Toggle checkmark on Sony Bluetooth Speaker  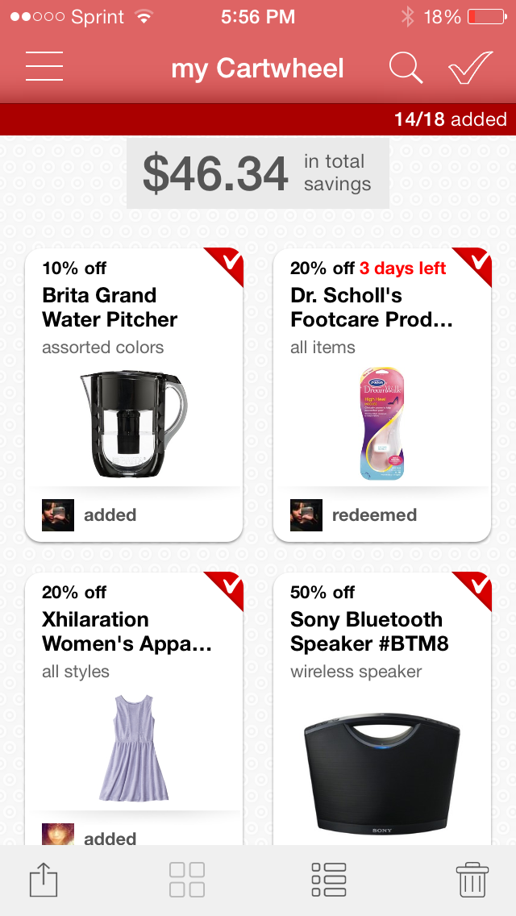[477, 587]
